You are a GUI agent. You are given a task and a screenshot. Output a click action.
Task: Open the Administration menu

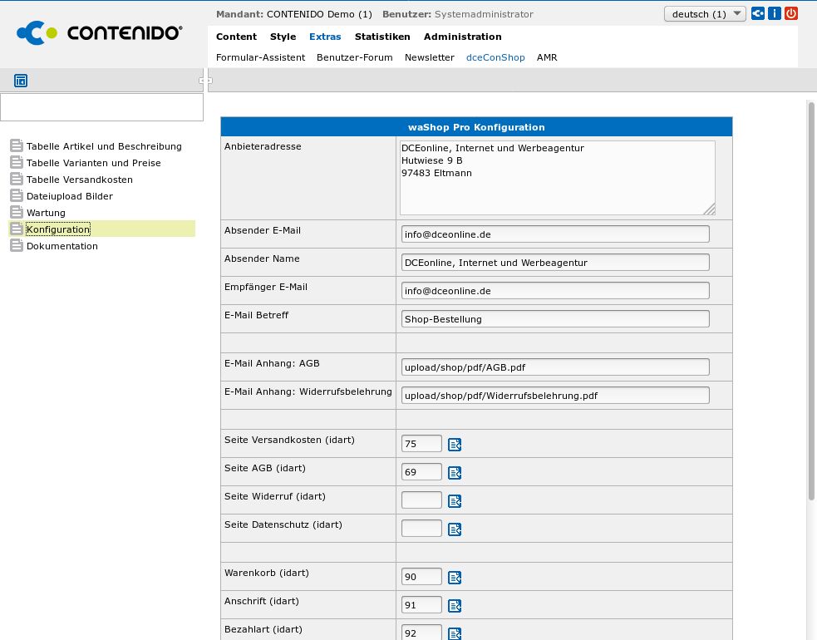pyautogui.click(x=462, y=37)
